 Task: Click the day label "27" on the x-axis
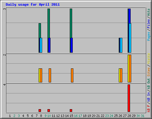[125, 116]
